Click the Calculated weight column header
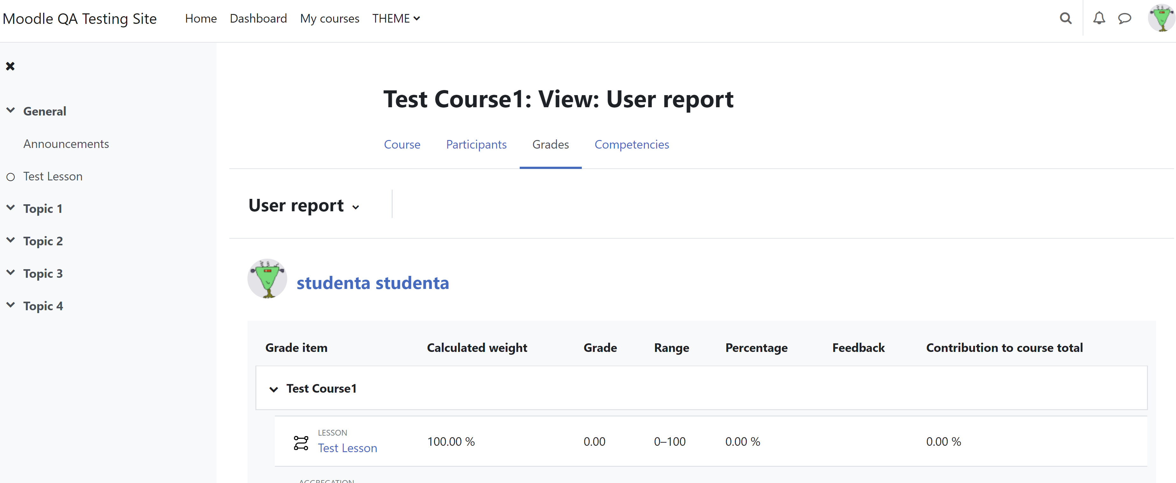Image resolution: width=1176 pixels, height=483 pixels. [477, 348]
